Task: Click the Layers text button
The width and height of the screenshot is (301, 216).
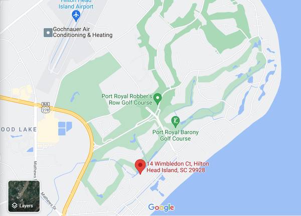Action: [26, 206]
